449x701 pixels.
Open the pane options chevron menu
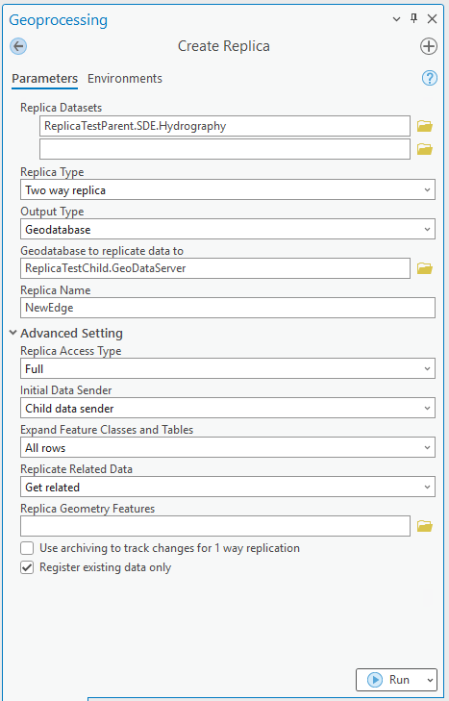(x=396, y=19)
